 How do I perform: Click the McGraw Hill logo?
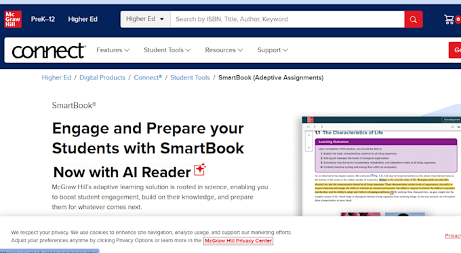13,19
